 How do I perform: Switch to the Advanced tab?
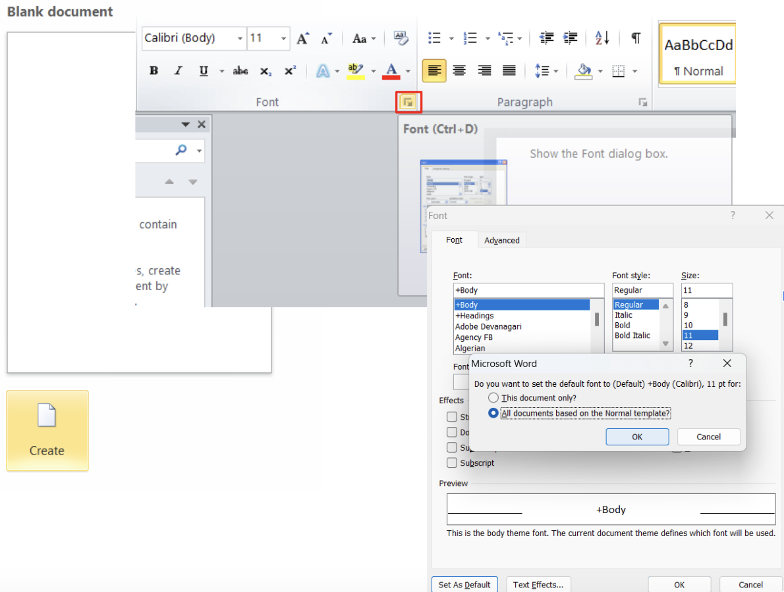tap(502, 240)
